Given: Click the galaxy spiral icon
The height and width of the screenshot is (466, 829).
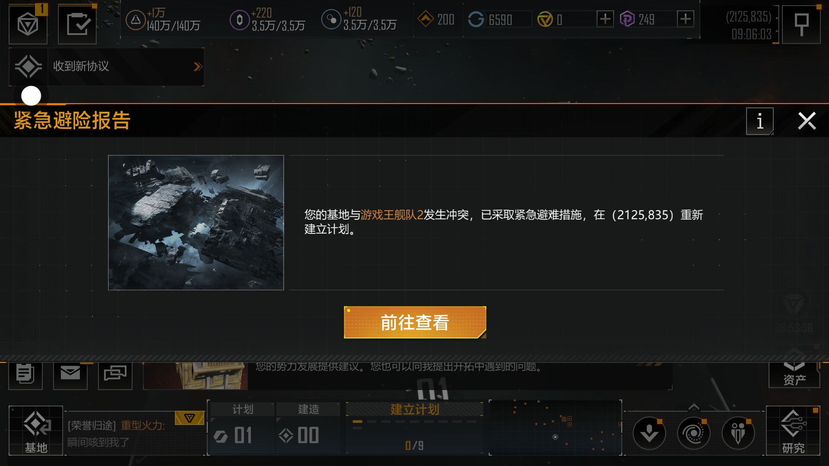Looking at the screenshot, I should [693, 433].
